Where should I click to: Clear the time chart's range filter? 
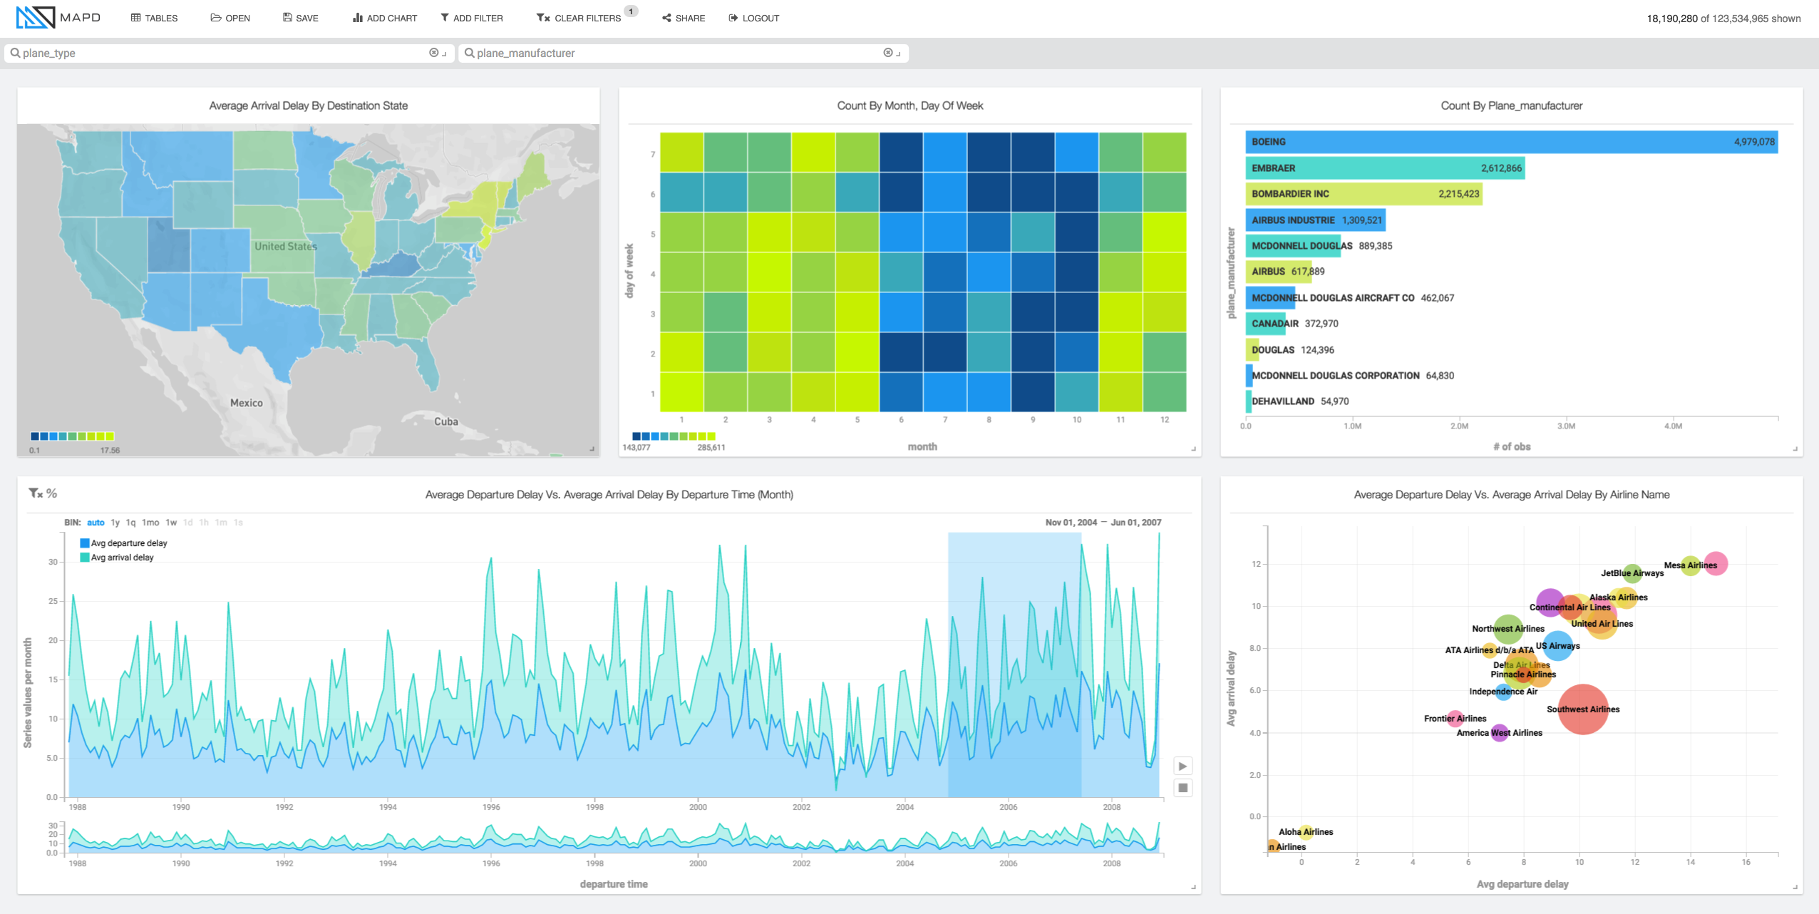pos(36,493)
